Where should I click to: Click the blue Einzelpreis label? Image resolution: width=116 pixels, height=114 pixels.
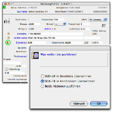(x=22, y=43)
